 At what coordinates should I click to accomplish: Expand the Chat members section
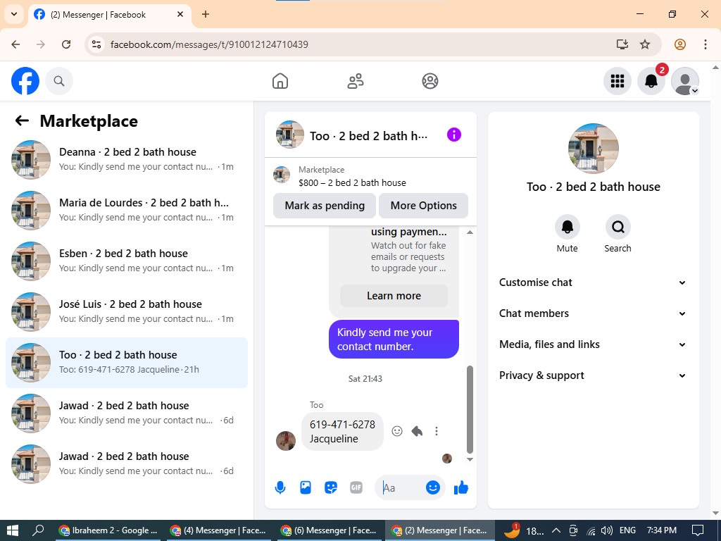[x=593, y=313]
